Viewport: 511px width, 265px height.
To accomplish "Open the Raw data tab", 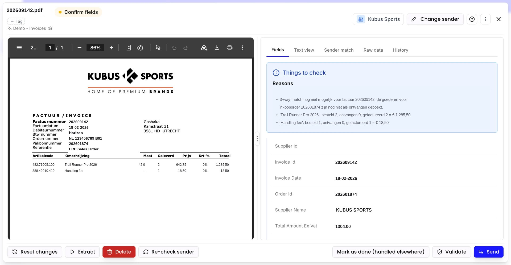I will (373, 50).
